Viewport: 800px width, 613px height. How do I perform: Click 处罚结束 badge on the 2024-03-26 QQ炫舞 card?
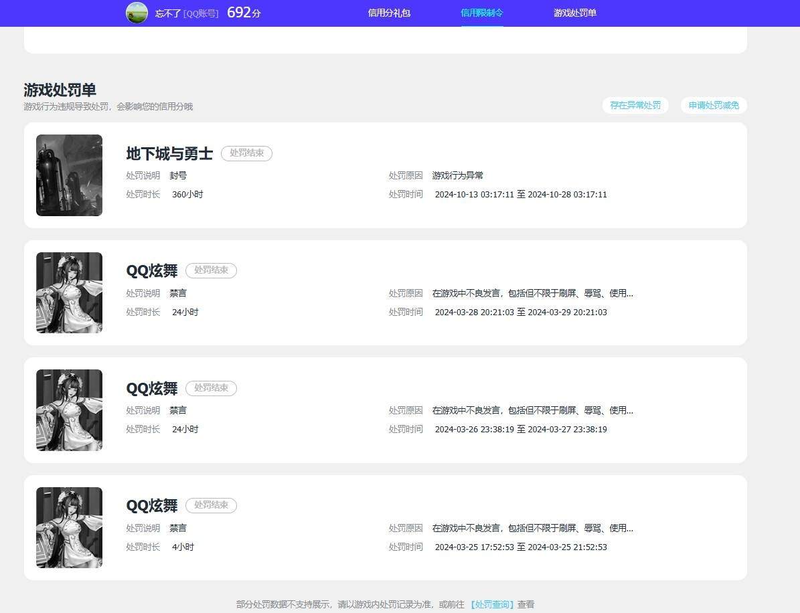pyautogui.click(x=212, y=388)
